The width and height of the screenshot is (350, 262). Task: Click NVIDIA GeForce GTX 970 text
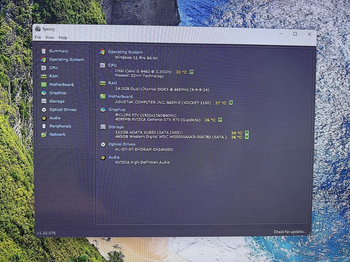158,120
